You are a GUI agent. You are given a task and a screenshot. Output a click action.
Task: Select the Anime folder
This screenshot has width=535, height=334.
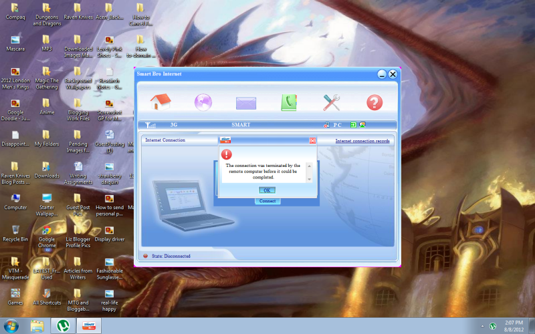[47, 107]
